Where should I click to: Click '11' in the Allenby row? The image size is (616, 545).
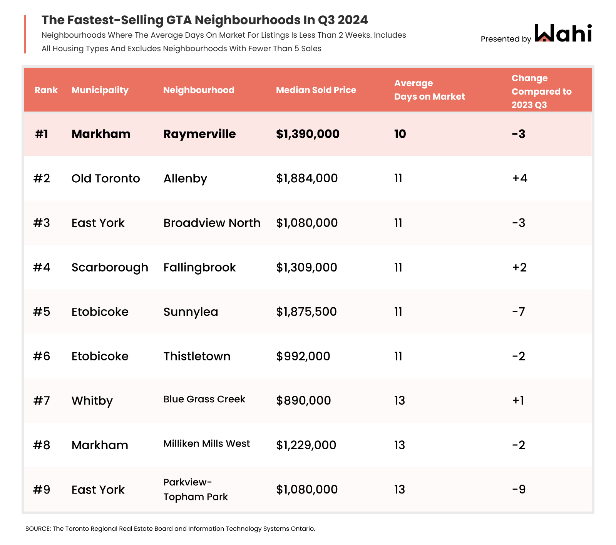pos(398,178)
